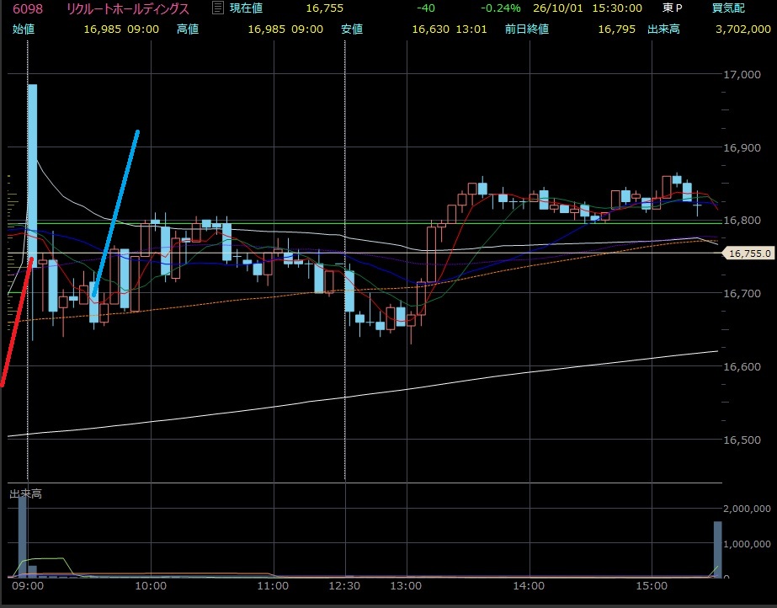Image resolution: width=777 pixels, height=608 pixels.
Task: Open the document icon beside 現在値
Action: click(217, 8)
